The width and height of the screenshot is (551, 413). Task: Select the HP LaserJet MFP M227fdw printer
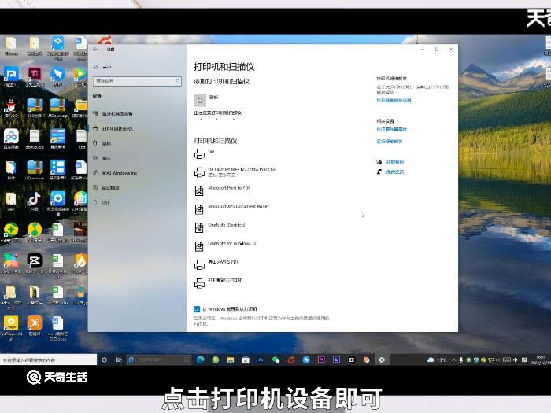[235, 171]
